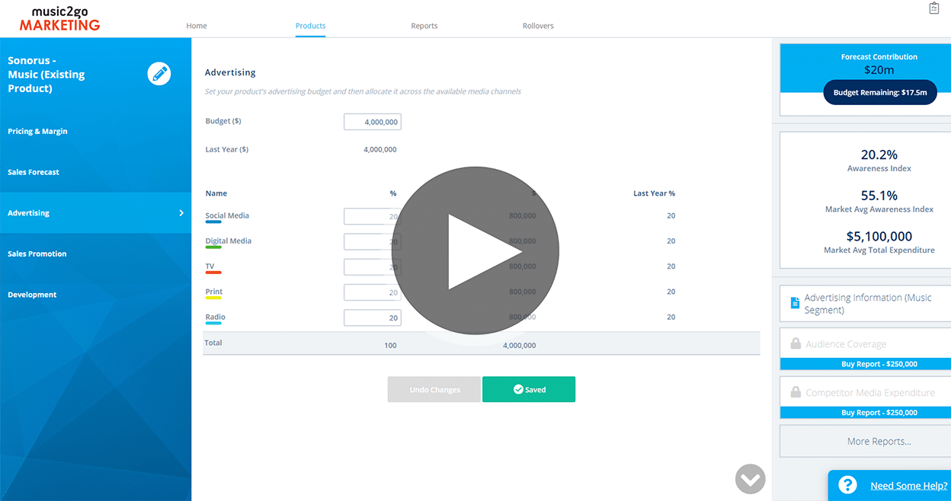Click the Undo Changes button
This screenshot has height=501, width=951.
pyautogui.click(x=434, y=389)
